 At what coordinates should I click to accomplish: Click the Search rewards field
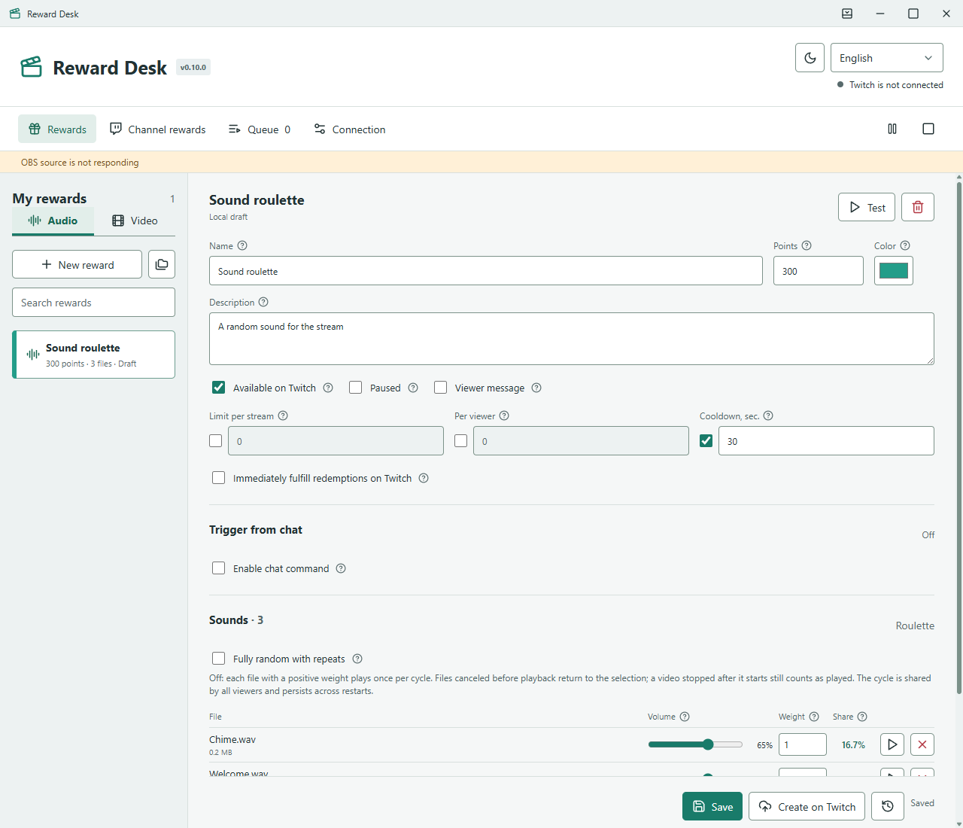93,303
